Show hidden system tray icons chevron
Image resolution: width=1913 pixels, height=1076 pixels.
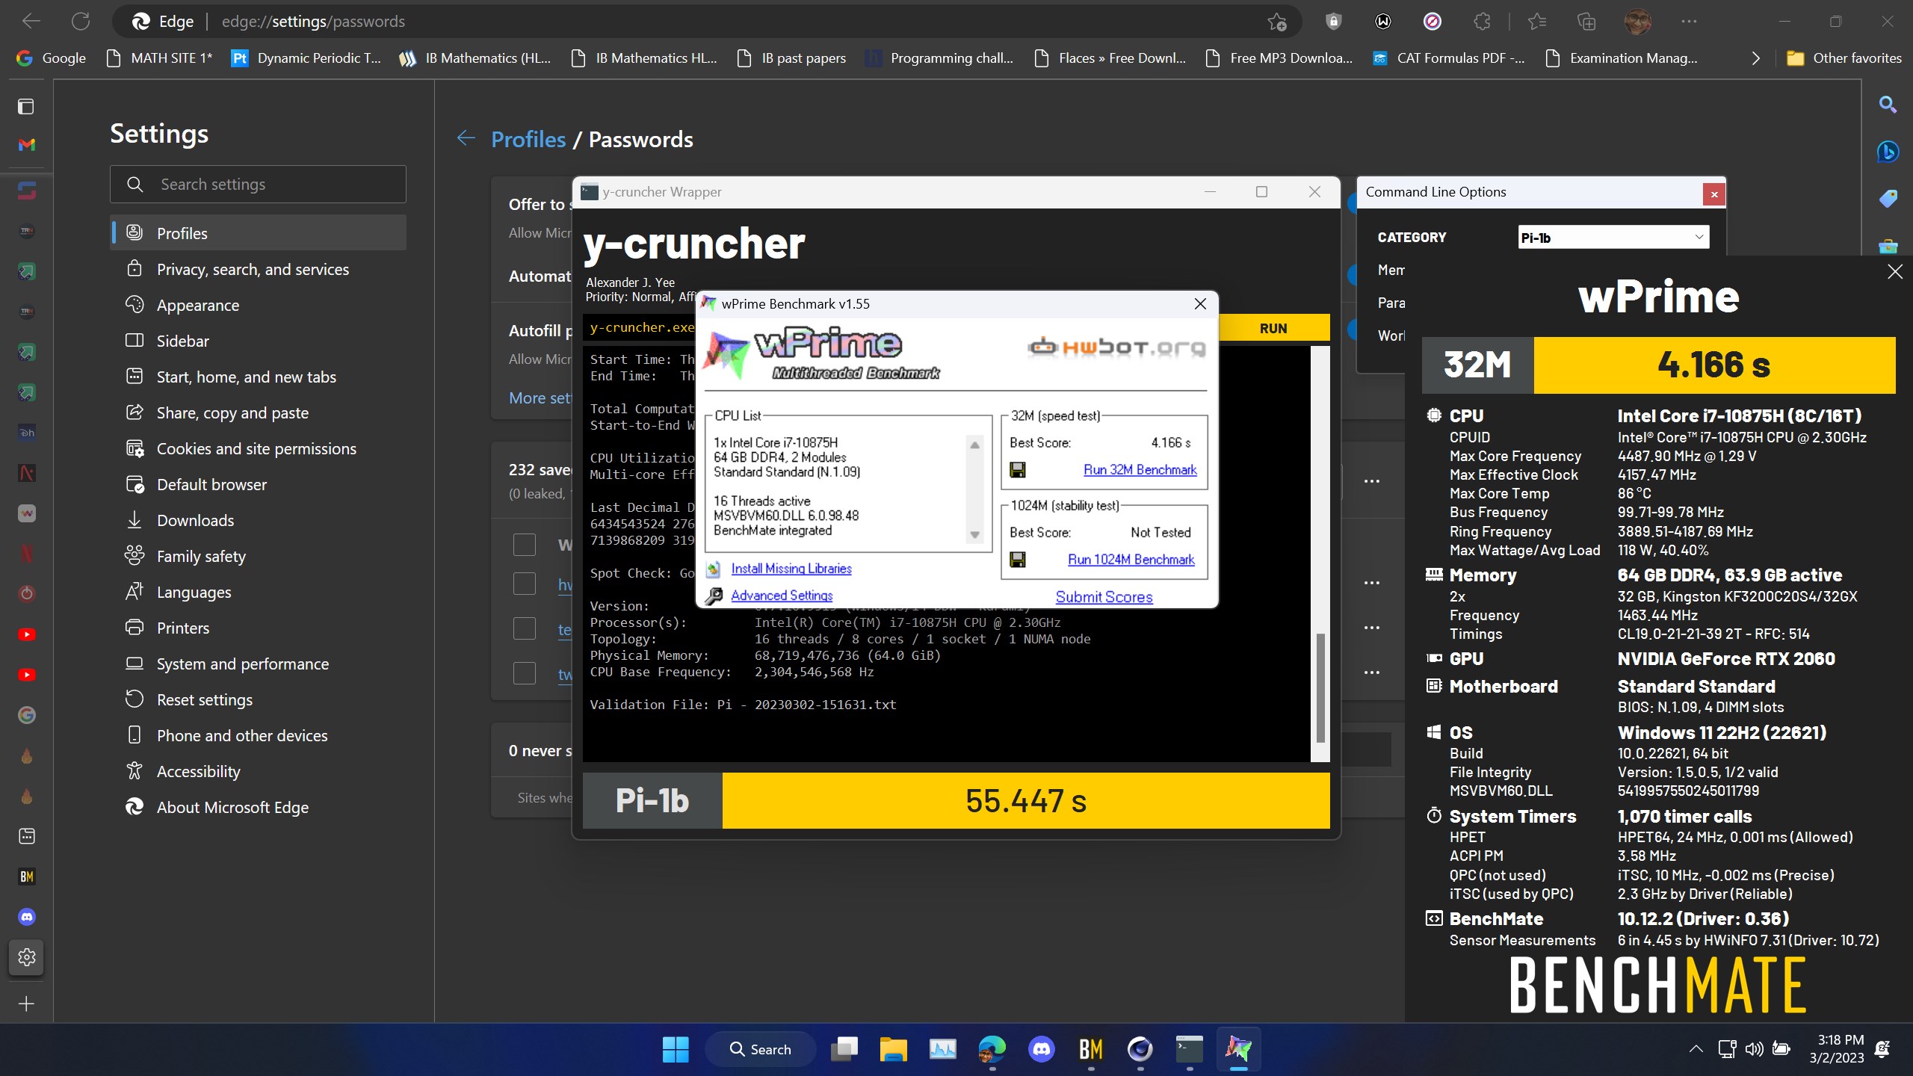click(1696, 1049)
